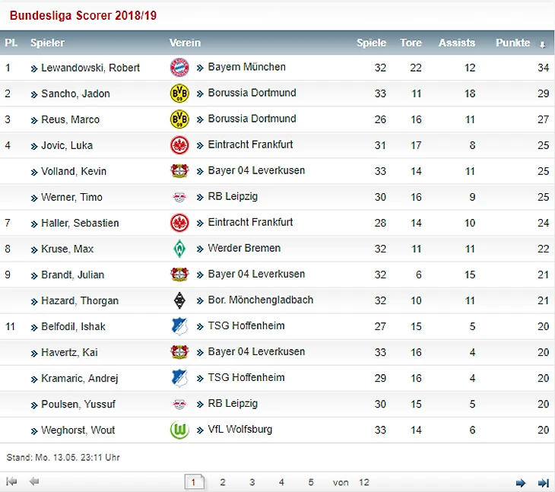Click the Werder Bremen club logo
The height and width of the screenshot is (492, 555).
tap(179, 249)
